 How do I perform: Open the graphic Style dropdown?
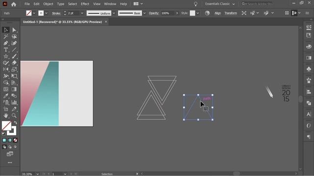click(198, 13)
